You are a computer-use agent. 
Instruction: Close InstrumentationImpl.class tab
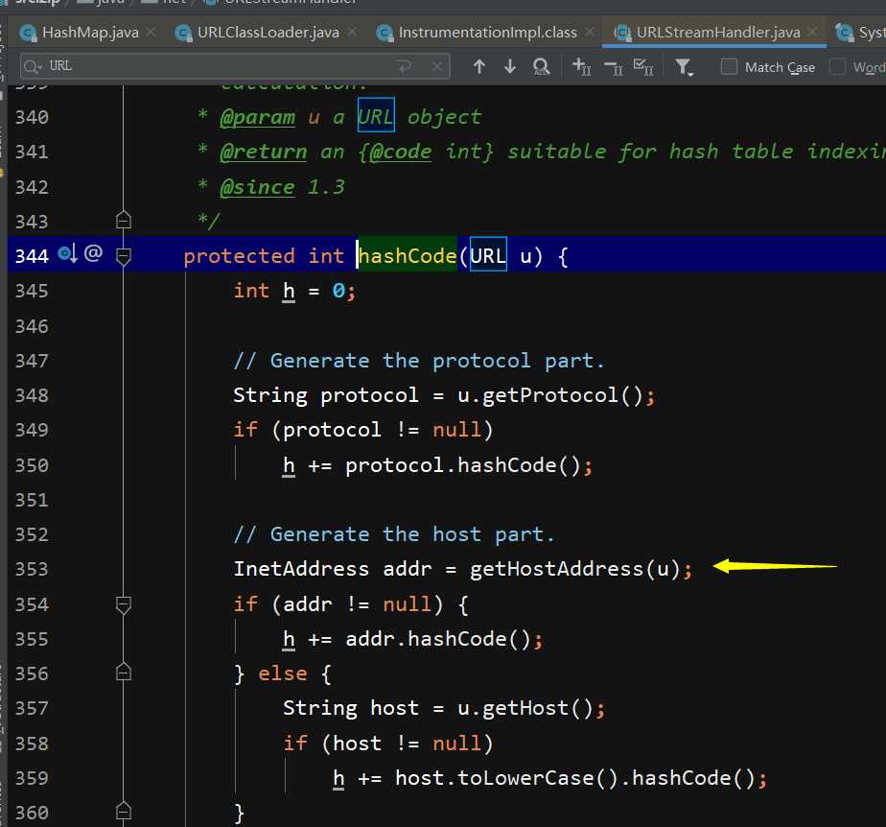[590, 32]
